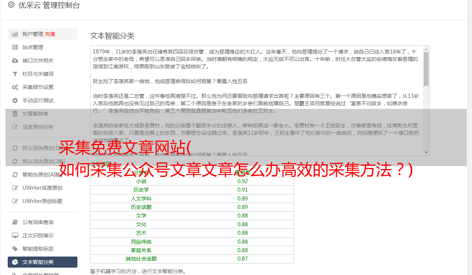Click the gear icon beside 优采云 管理控制台
This screenshot has height=275, width=472.
(x=11, y=5)
